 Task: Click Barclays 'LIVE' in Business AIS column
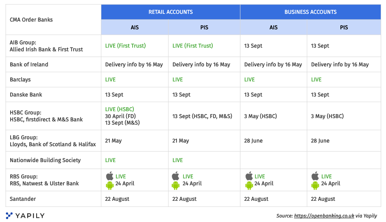249,80
